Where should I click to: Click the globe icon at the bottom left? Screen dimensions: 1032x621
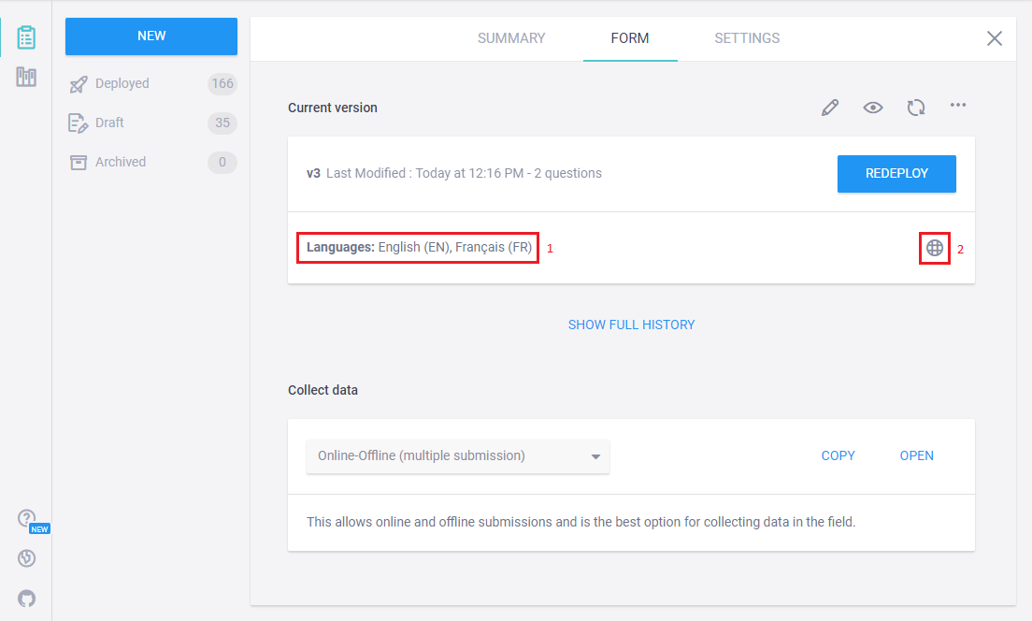click(x=25, y=557)
